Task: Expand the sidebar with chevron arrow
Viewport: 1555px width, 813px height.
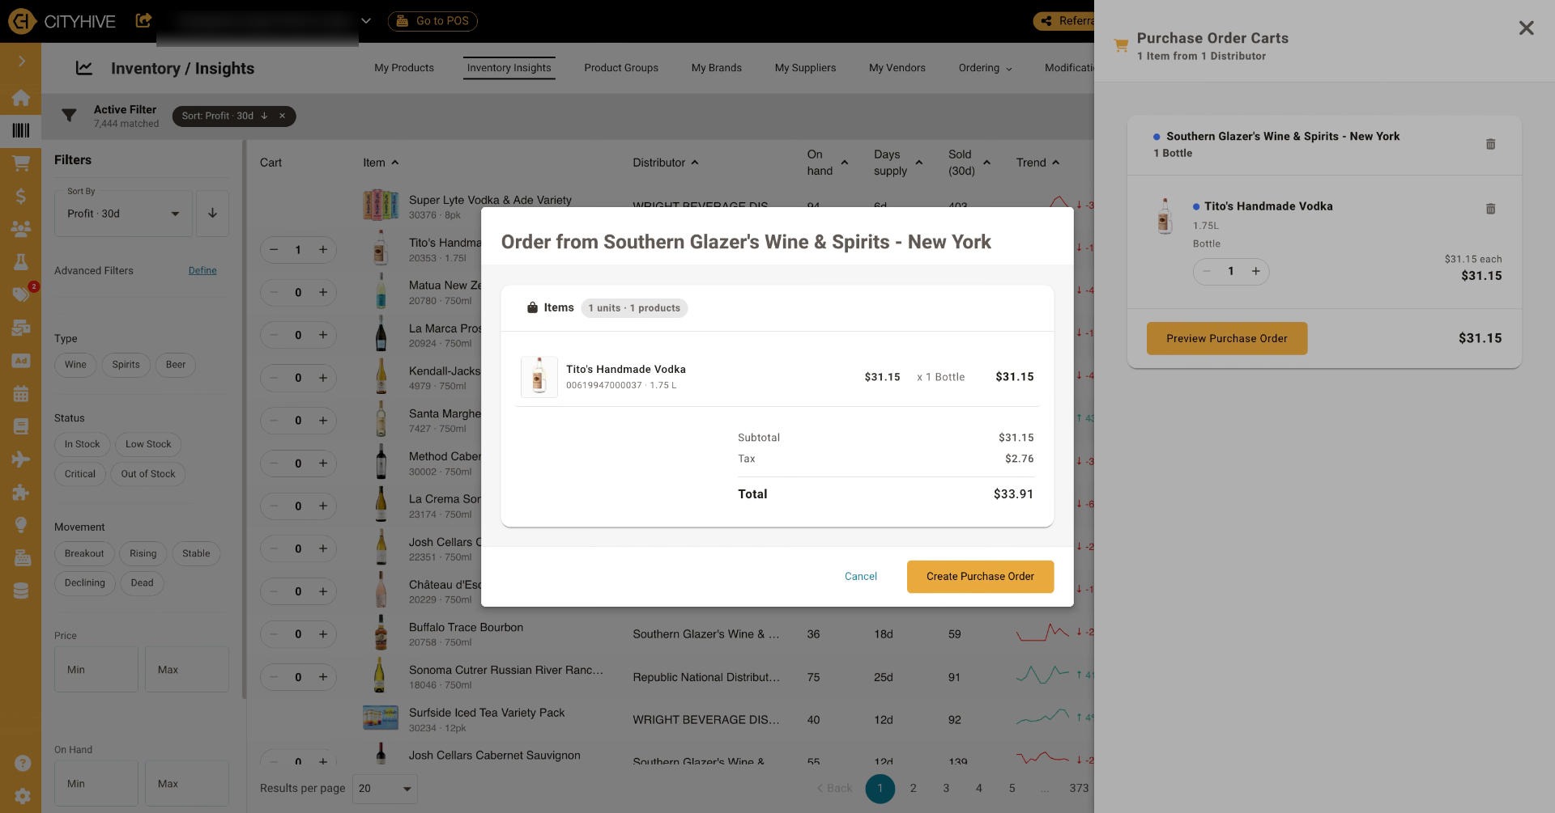Action: 21,61
